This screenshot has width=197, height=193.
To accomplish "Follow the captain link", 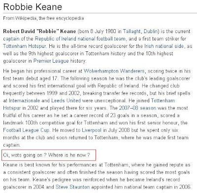I will (11, 39).
